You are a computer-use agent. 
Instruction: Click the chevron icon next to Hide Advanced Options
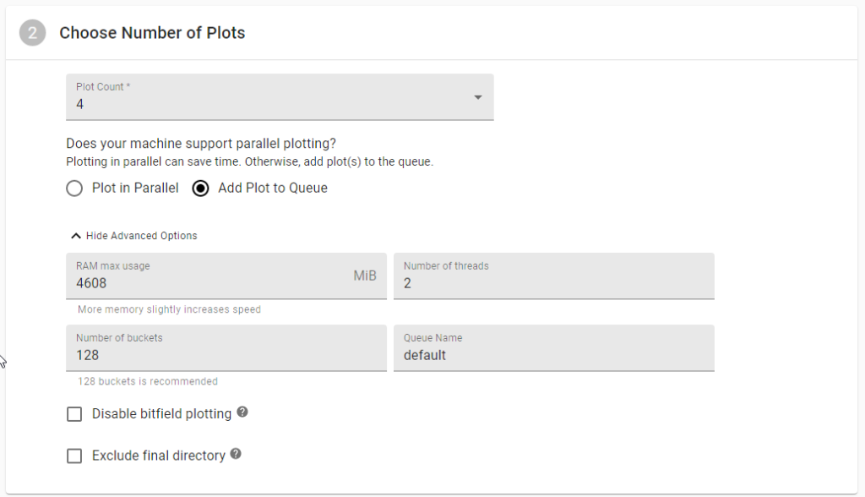point(76,236)
